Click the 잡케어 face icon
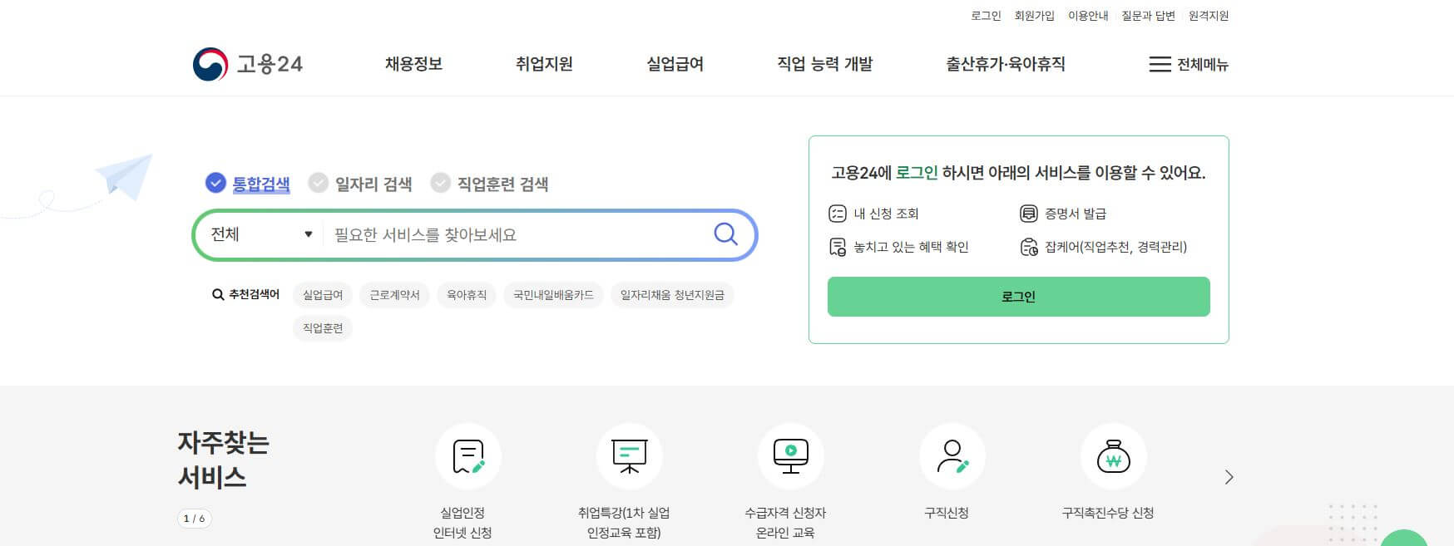1454x546 pixels. (x=1028, y=246)
